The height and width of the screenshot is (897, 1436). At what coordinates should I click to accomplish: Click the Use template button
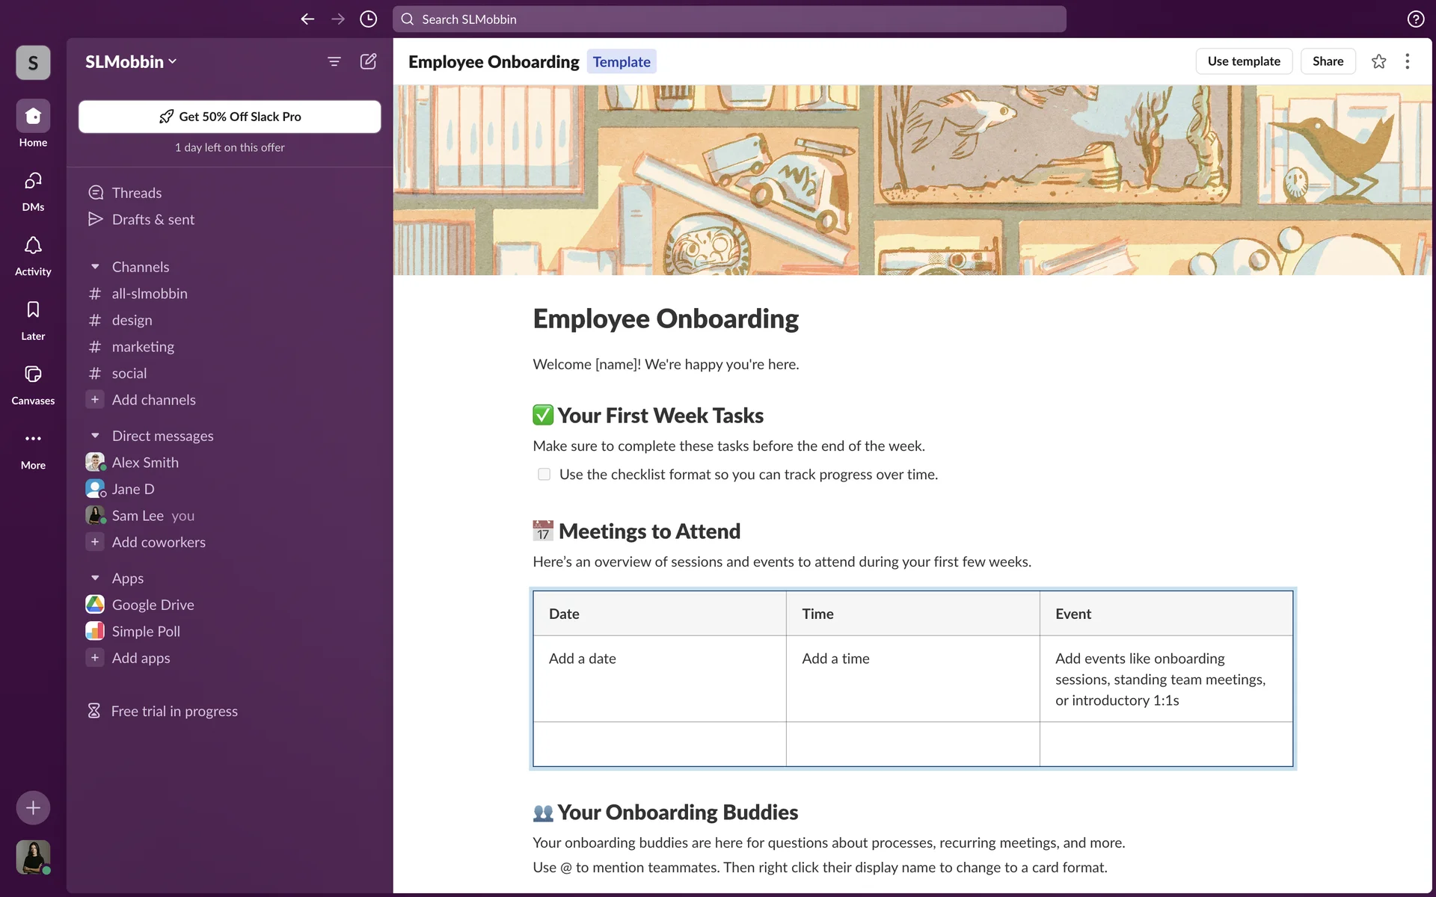click(x=1243, y=61)
